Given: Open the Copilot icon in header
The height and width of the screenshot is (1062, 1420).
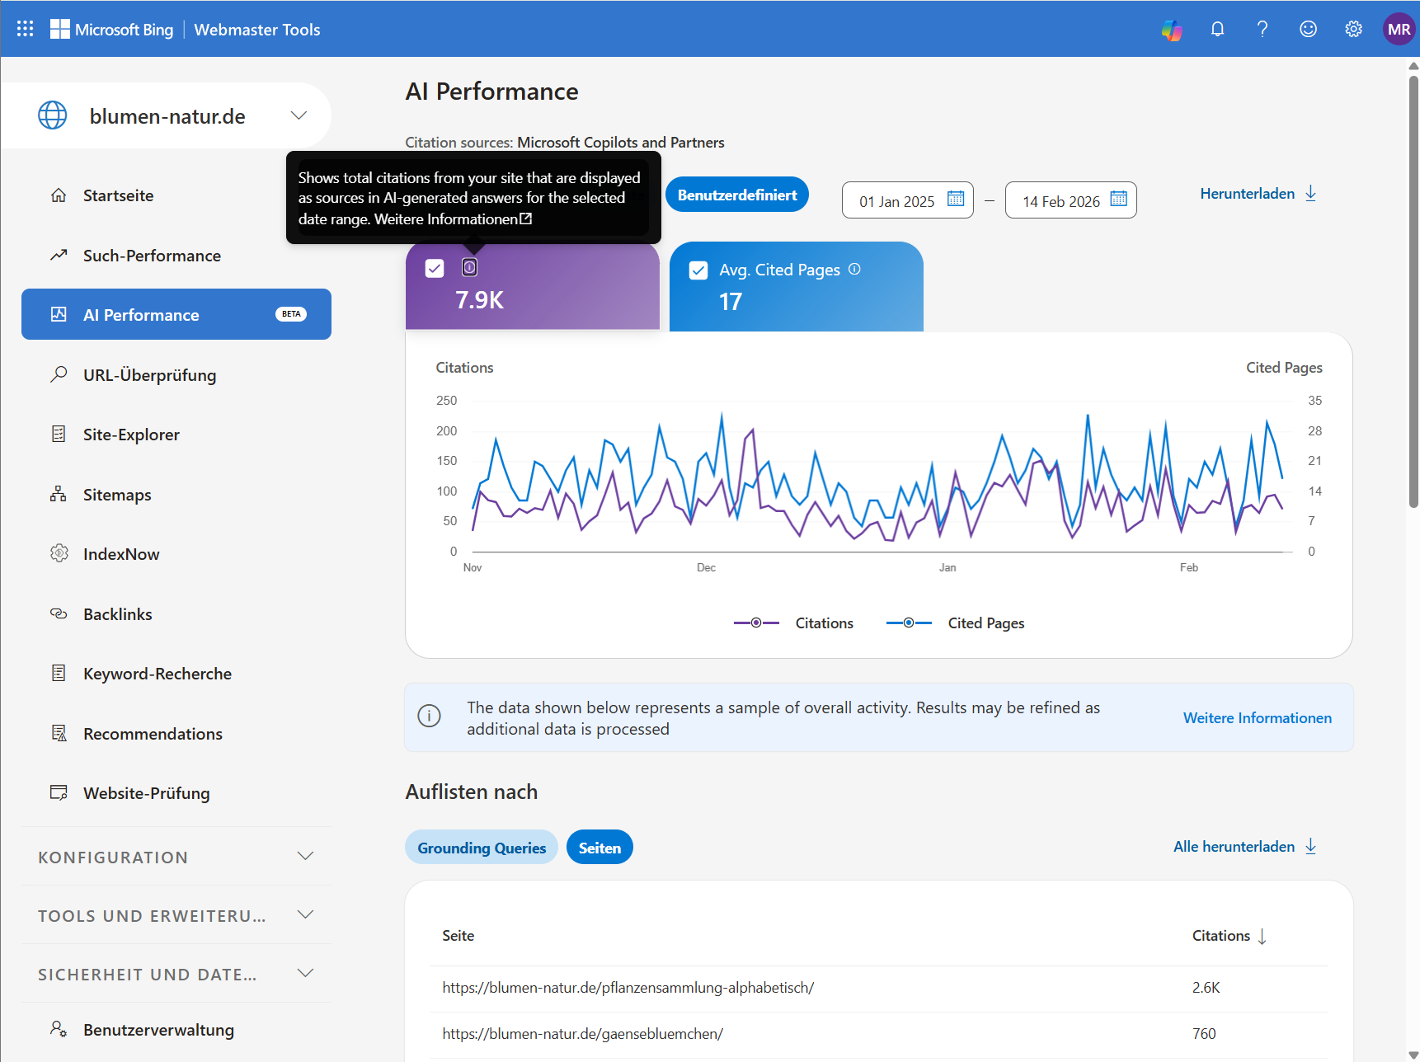Looking at the screenshot, I should 1172,30.
